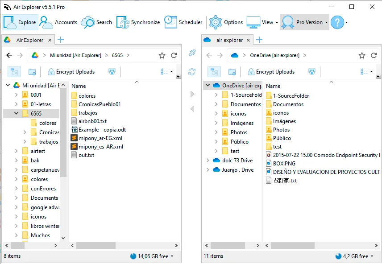The height and width of the screenshot is (264, 382).
Task: Click the Google Drive icon in left breadcrumb
Action: click(x=35, y=55)
